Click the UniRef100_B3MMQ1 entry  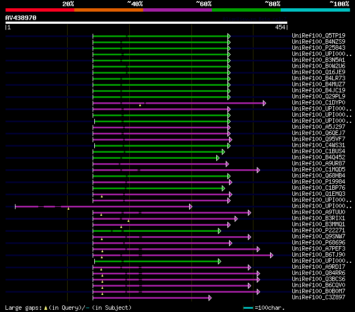click(318, 225)
